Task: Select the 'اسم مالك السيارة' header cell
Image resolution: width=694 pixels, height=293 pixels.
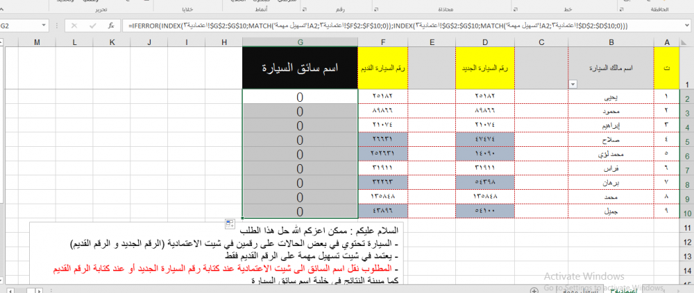Action: tap(611, 68)
